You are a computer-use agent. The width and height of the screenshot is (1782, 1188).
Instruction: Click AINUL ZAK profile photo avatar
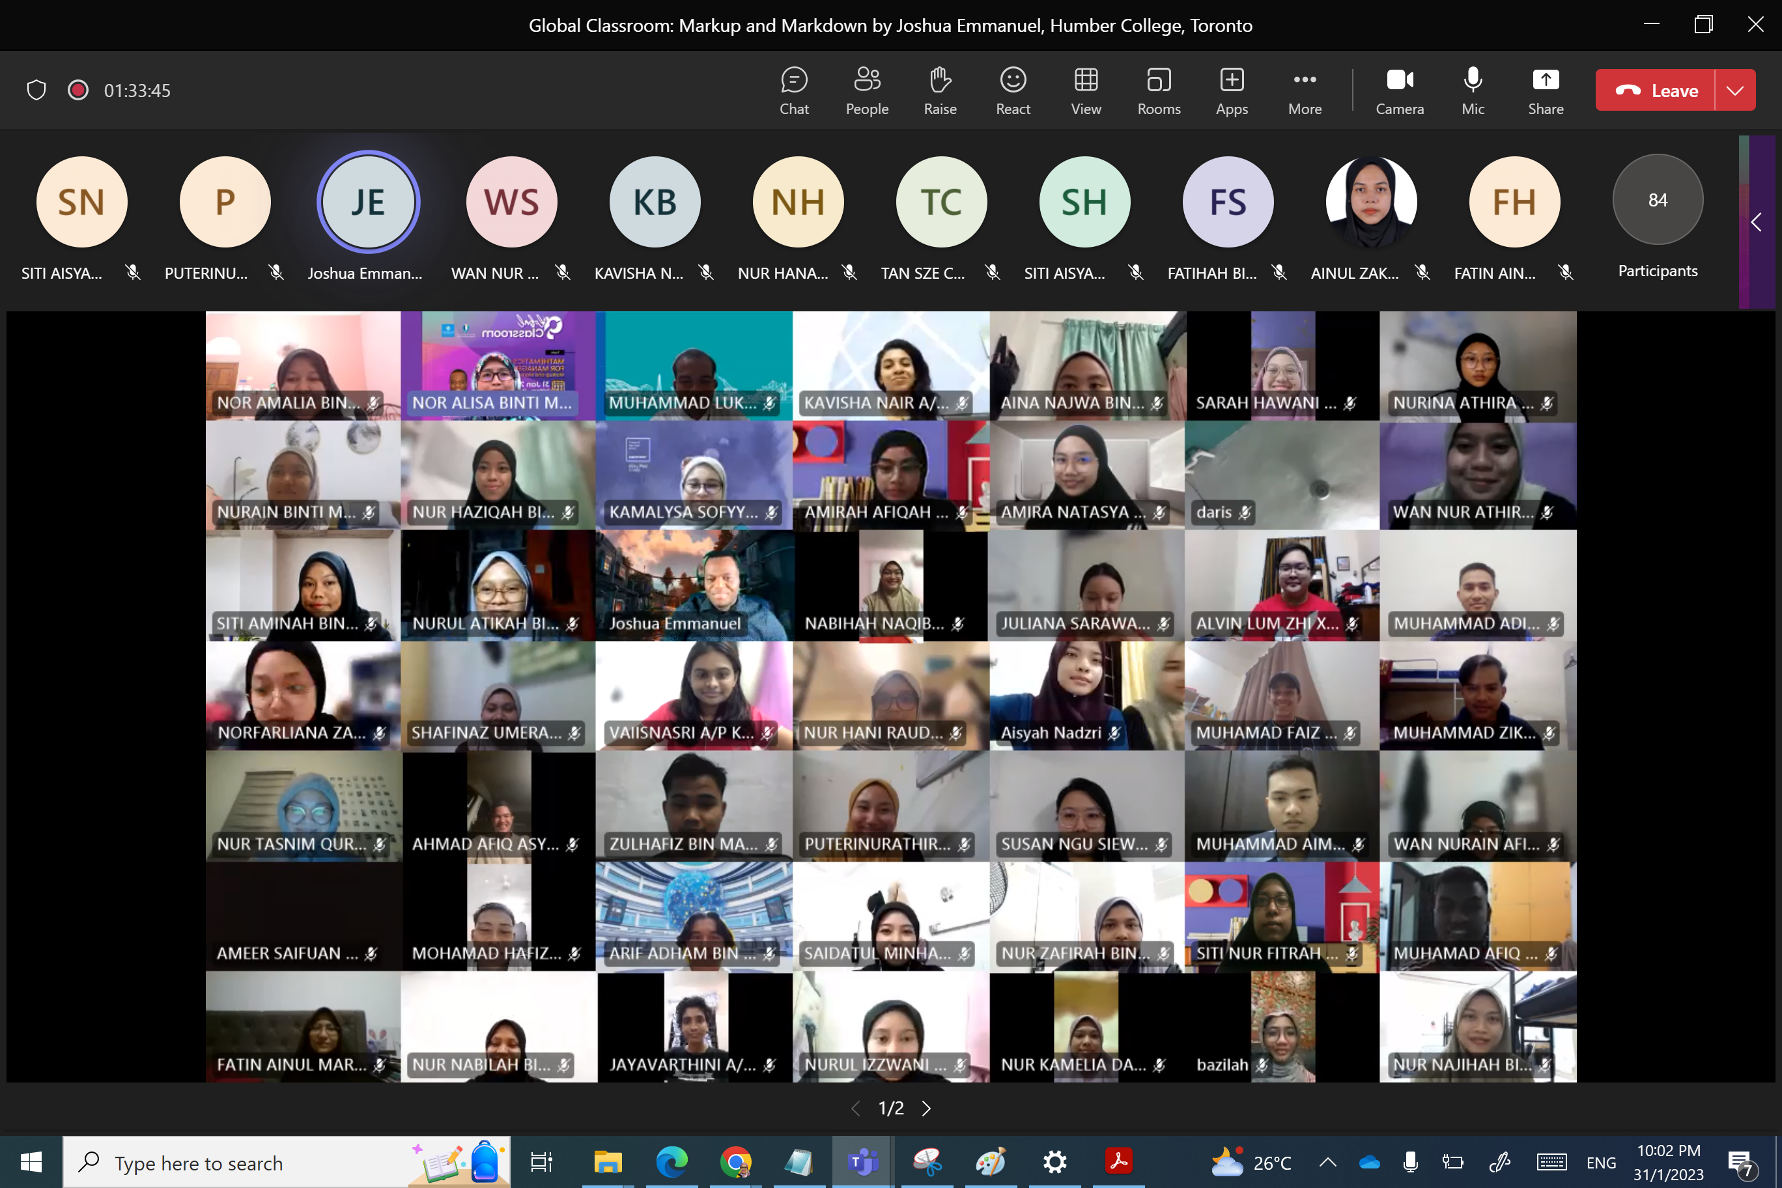[x=1370, y=201]
